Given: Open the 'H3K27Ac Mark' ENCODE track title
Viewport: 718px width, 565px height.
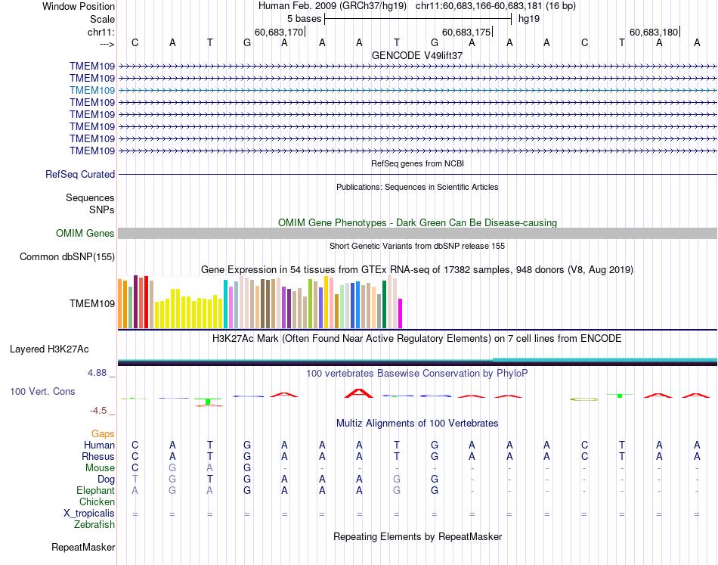Looking at the screenshot, I should [x=417, y=339].
